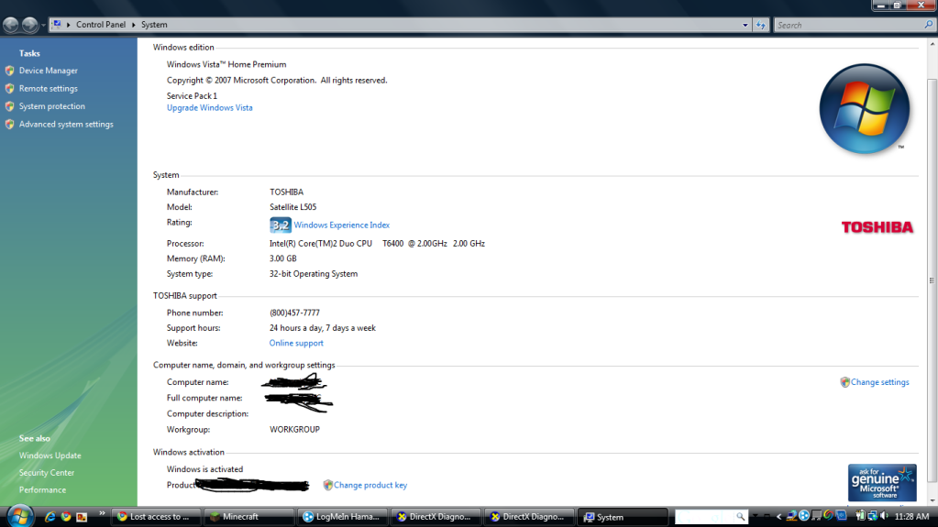Open Remote settings
The image size is (938, 527).
(48, 89)
